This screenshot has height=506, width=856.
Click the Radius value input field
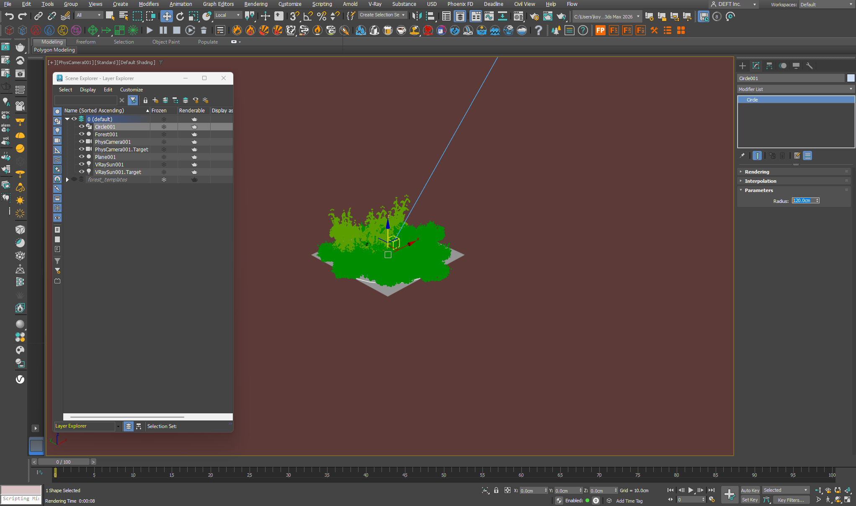(x=802, y=201)
